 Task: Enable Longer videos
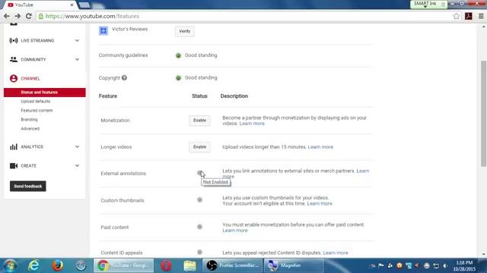[199, 147]
